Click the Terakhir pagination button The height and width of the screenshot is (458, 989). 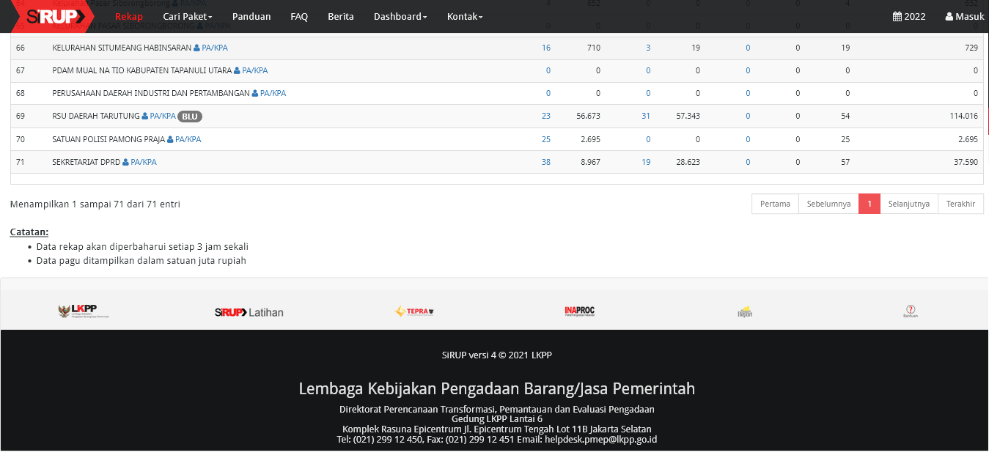coord(960,204)
